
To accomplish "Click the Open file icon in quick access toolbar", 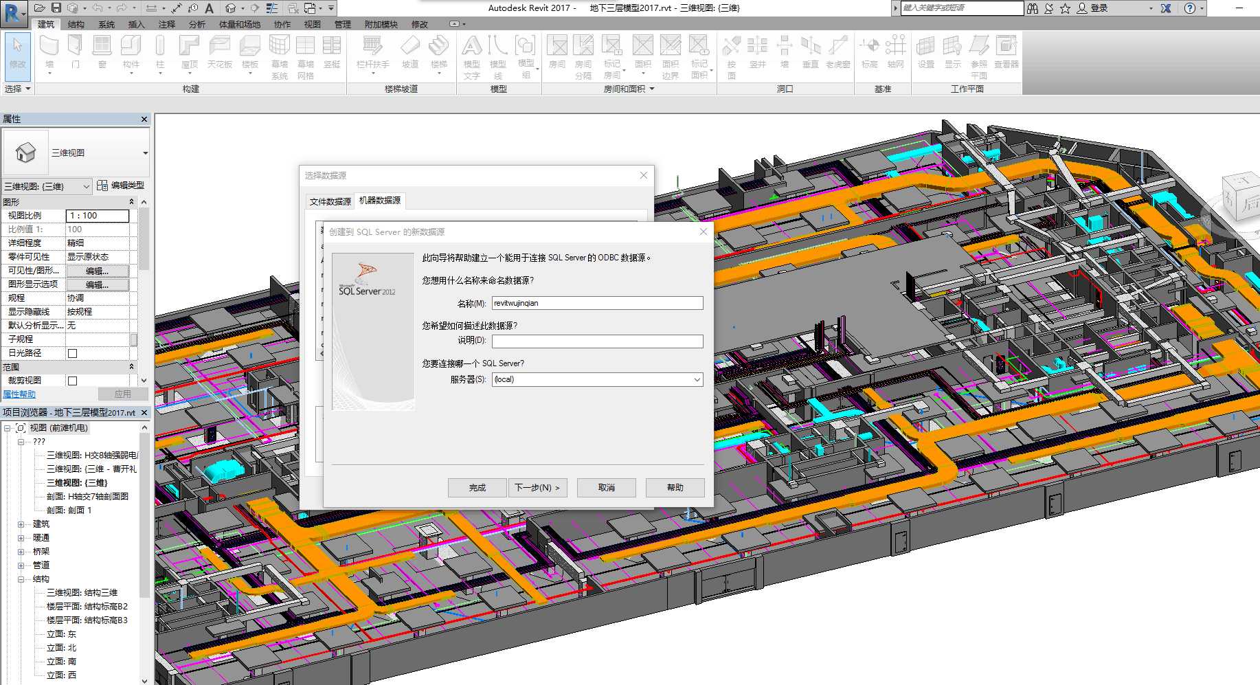I will click(x=40, y=8).
